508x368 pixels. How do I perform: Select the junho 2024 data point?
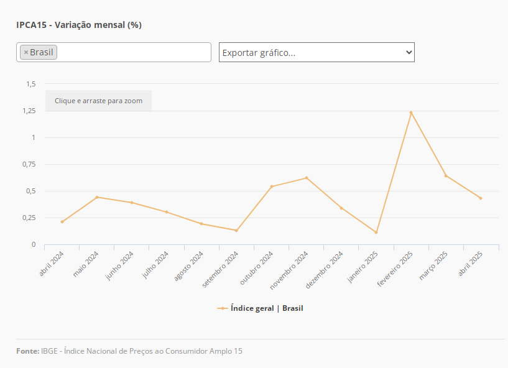[132, 203]
